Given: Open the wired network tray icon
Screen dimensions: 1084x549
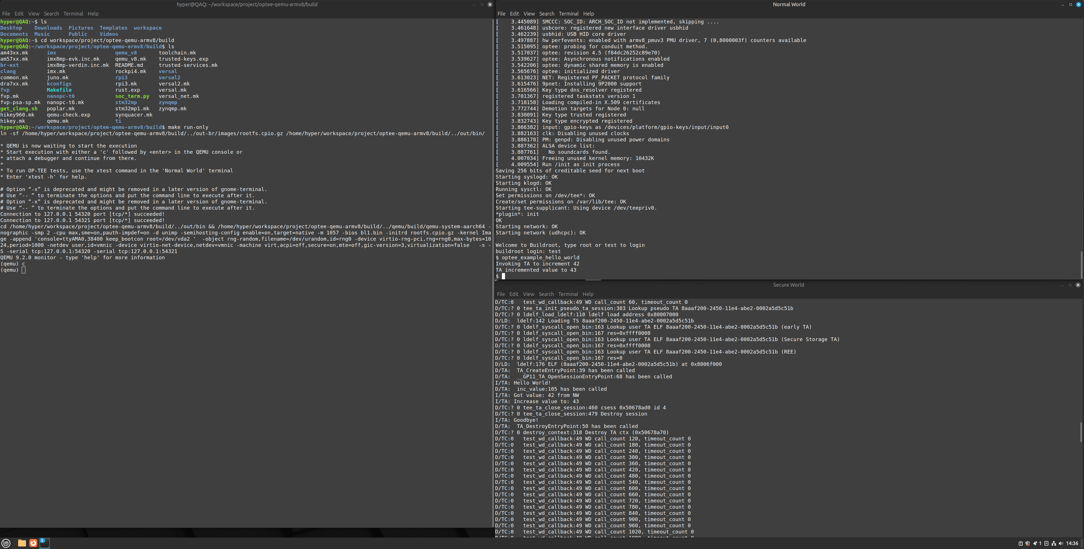Looking at the screenshot, I should click(1054, 544).
